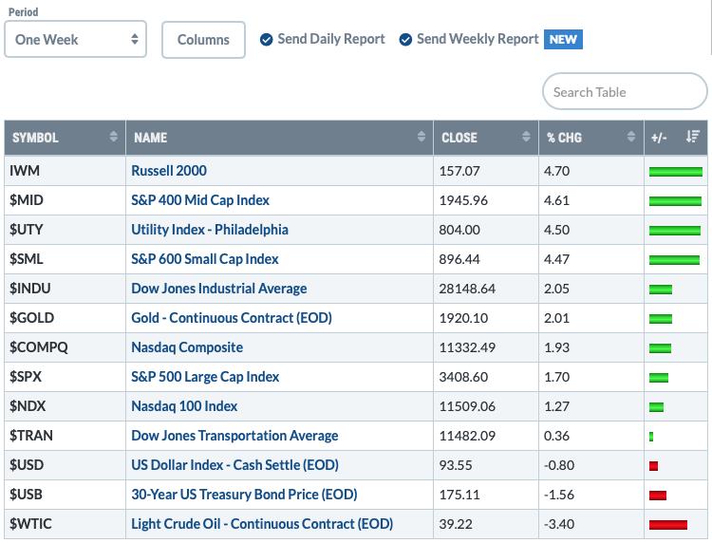Image resolution: width=712 pixels, height=543 pixels.
Task: Select the $SPX symbol cell
Action: coord(65,377)
